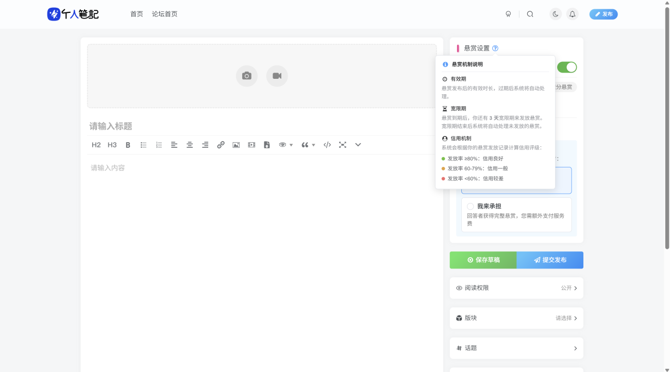670x372 pixels.
Task: Enter fullscreen editor mode
Action: (x=342, y=145)
